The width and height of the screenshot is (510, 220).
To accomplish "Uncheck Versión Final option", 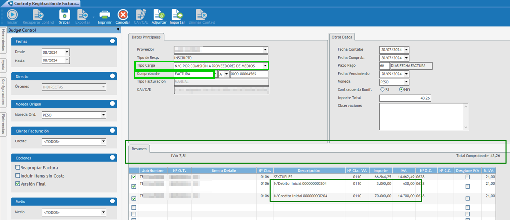I will click(17, 184).
